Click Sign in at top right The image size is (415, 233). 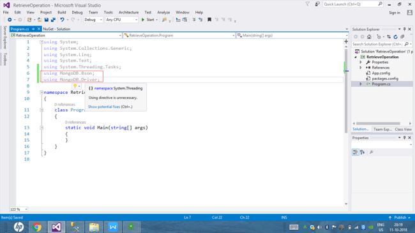pos(395,13)
